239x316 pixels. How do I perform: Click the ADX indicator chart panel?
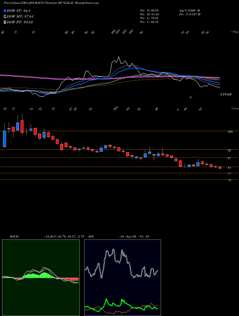(122, 278)
